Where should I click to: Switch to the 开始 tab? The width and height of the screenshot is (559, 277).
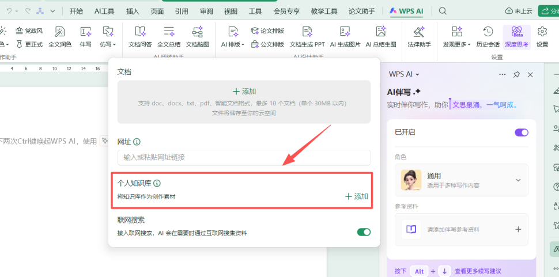pyautogui.click(x=76, y=11)
